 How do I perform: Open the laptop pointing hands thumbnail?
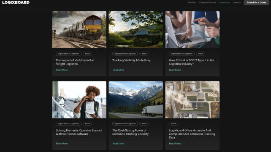tap(192, 29)
